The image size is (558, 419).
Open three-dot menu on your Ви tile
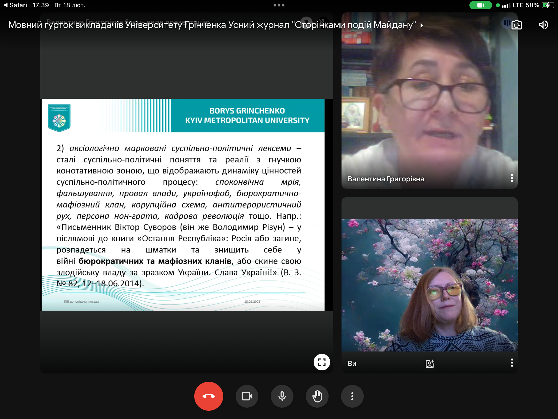tap(512, 363)
